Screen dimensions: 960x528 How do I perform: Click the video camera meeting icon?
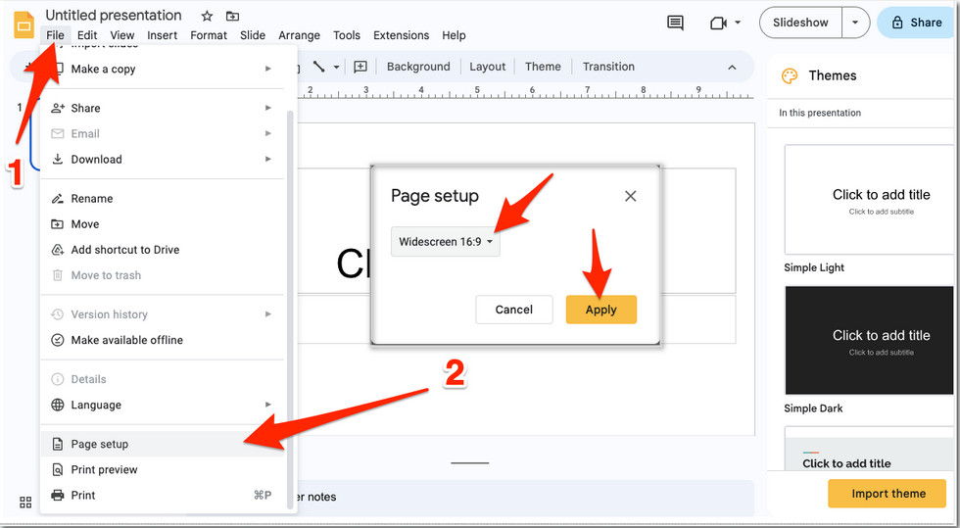[x=718, y=23]
